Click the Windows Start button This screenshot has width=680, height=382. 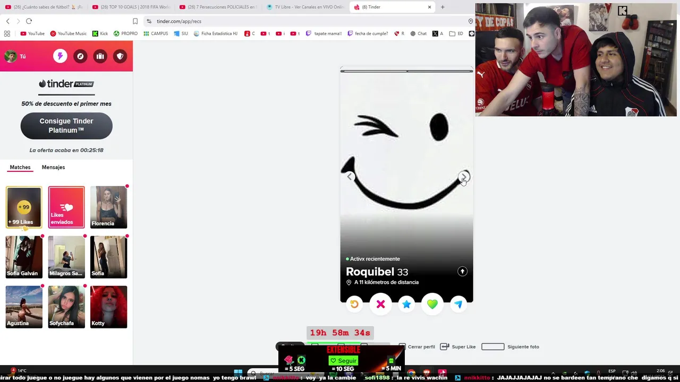(238, 373)
